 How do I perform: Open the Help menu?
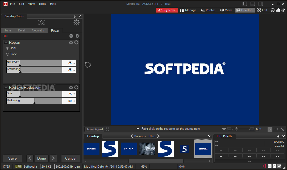pos(53,4)
